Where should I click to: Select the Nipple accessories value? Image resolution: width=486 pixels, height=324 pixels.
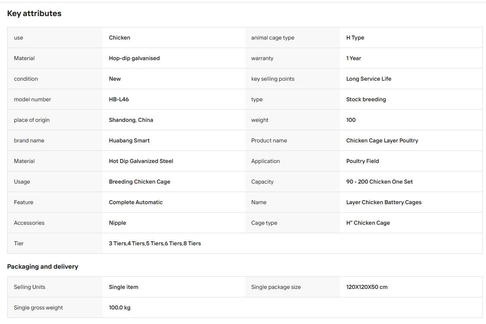117,223
